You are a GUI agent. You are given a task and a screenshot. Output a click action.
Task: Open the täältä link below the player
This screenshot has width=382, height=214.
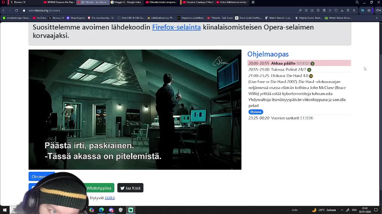tap(110, 198)
